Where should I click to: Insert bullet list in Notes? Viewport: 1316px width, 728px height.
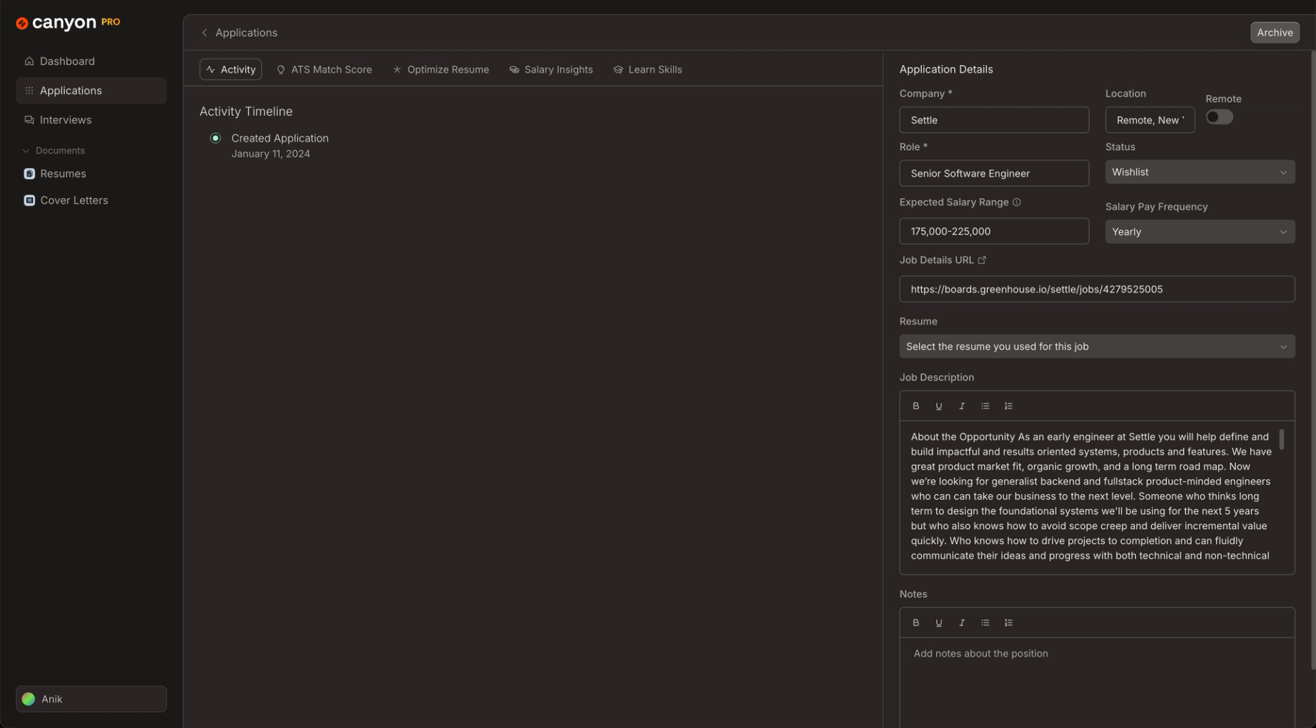pos(985,622)
